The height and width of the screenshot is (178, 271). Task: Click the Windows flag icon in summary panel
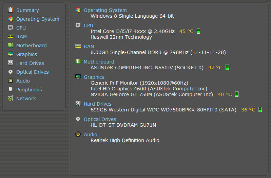(x=78, y=10)
